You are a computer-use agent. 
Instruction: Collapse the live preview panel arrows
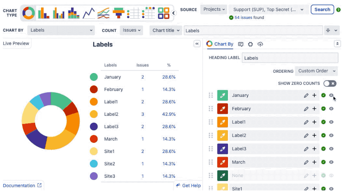[x=197, y=44]
